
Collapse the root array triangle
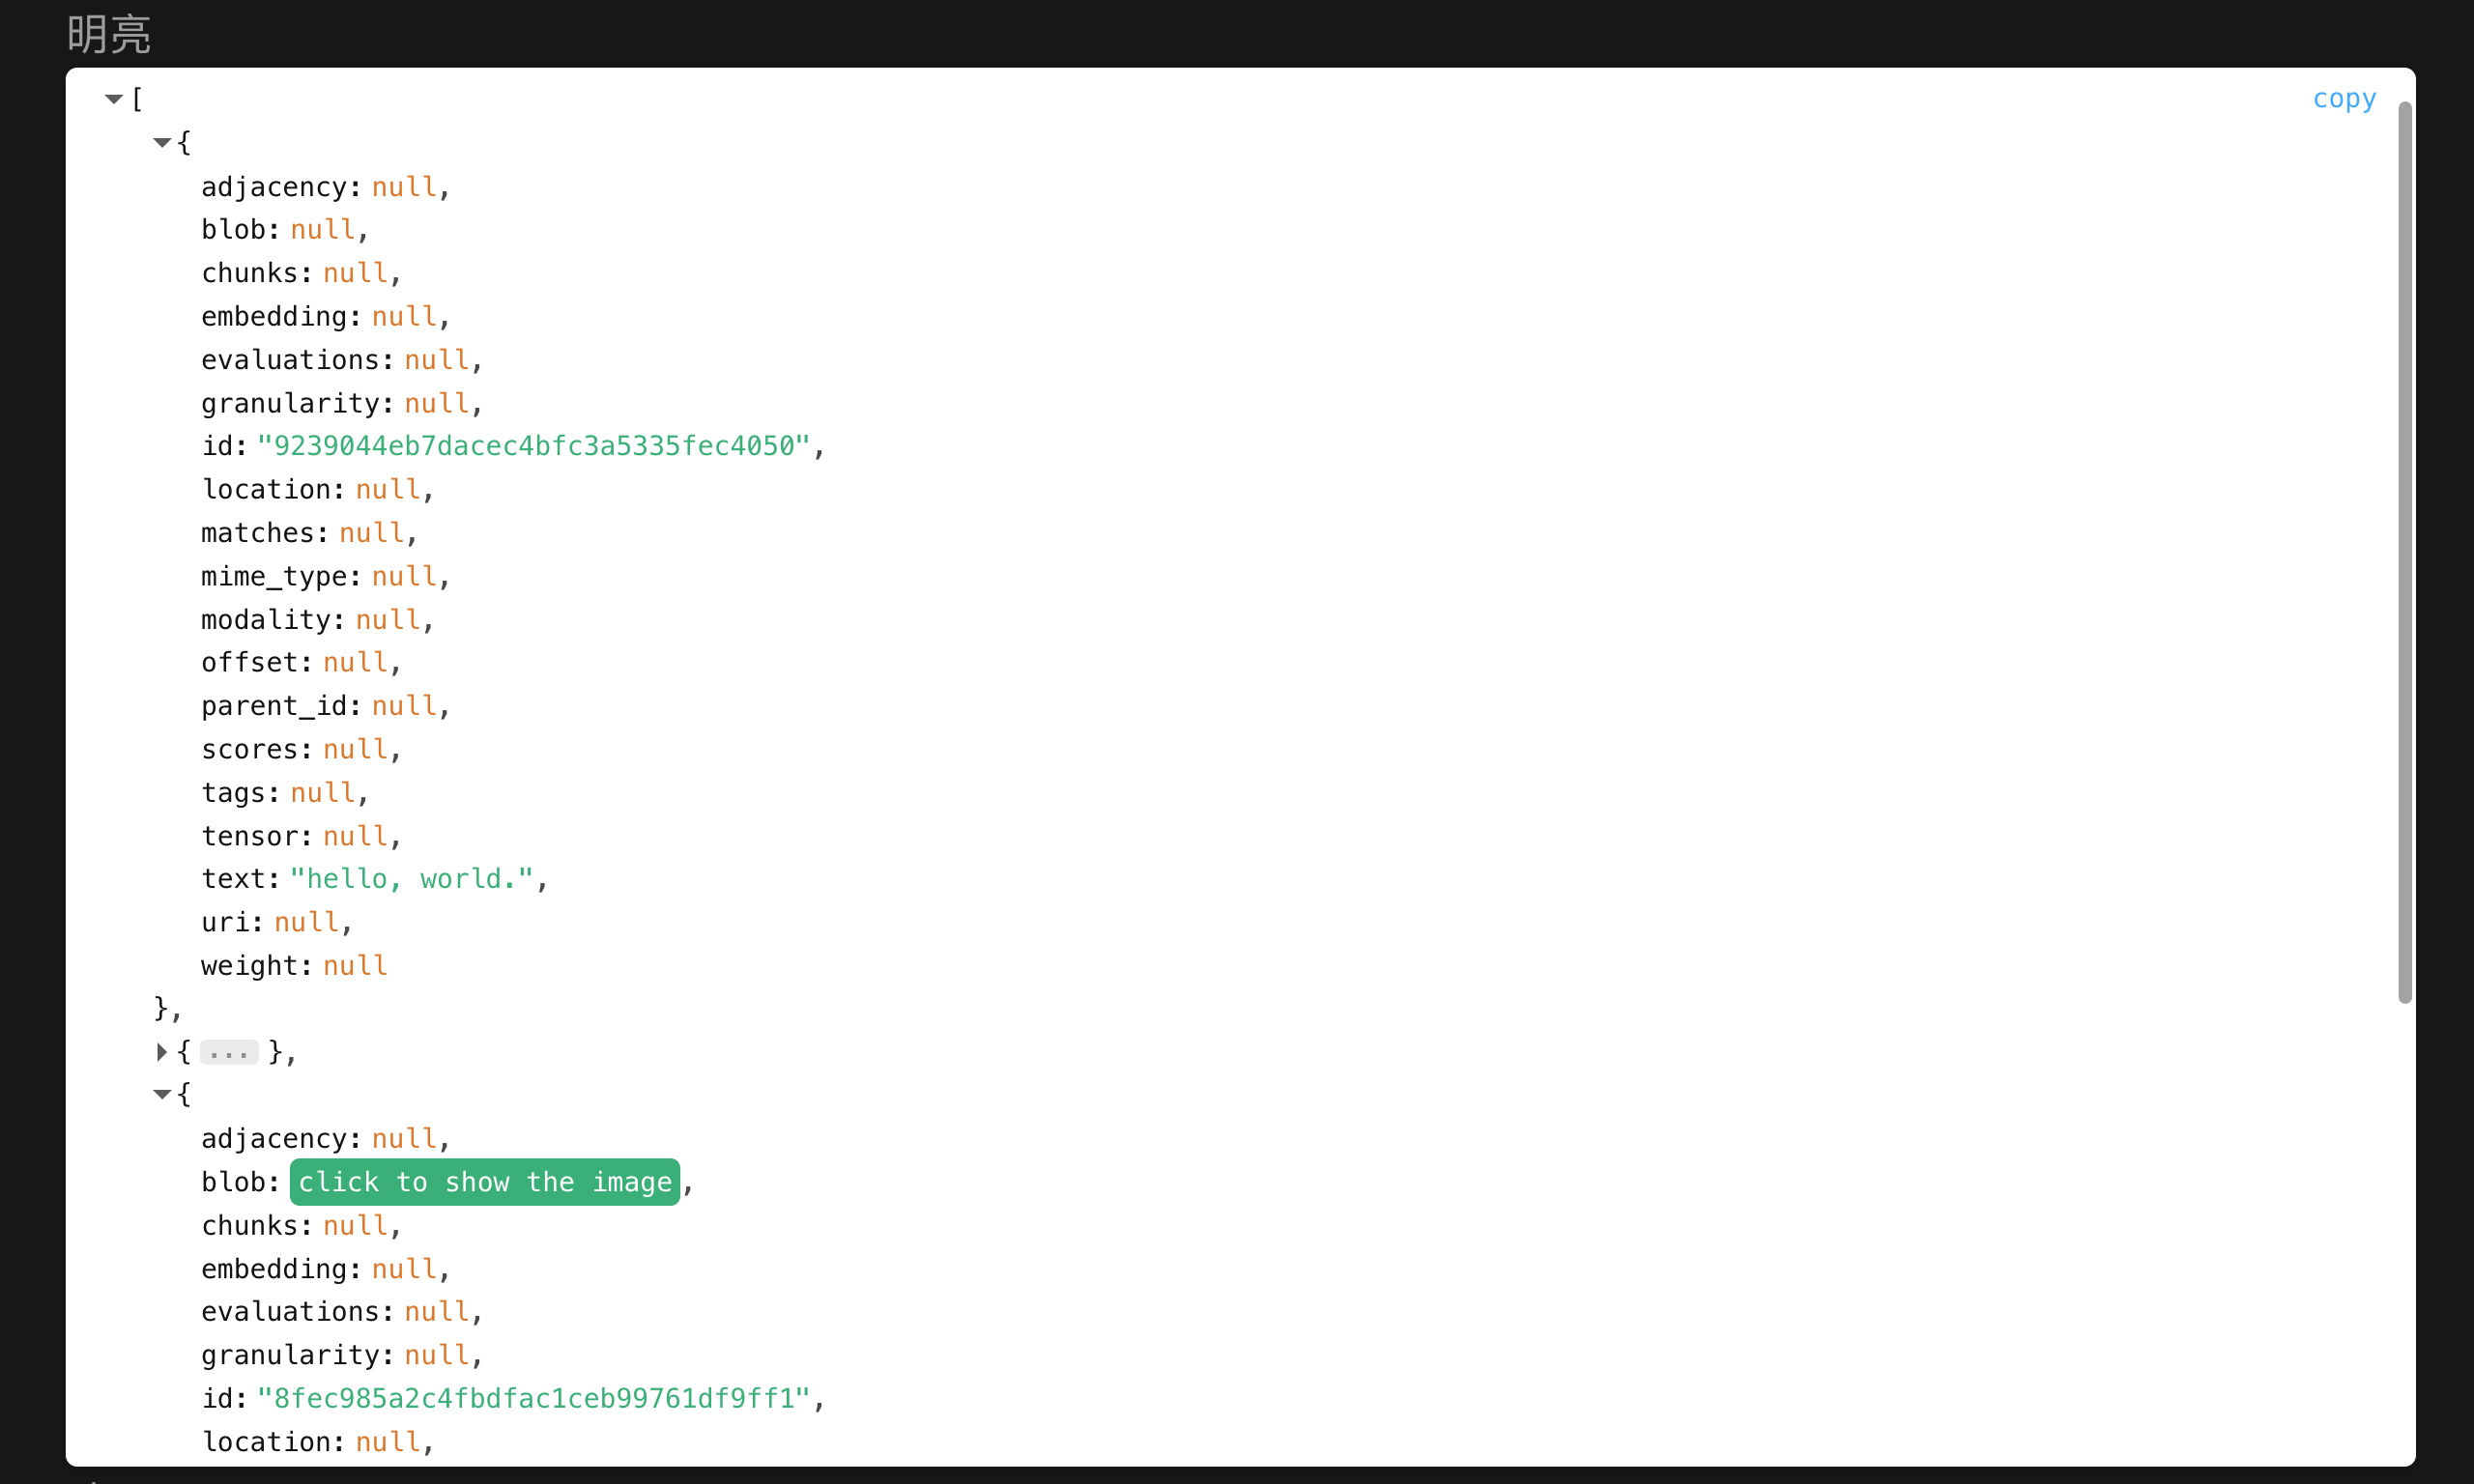(x=113, y=99)
